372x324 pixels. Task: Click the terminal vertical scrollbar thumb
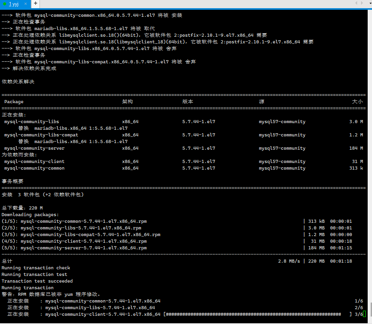(371, 310)
